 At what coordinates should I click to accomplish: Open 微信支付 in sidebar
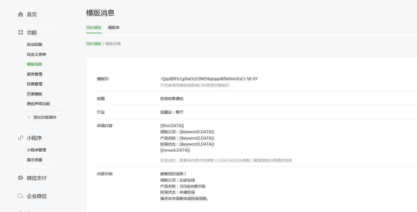point(37,178)
